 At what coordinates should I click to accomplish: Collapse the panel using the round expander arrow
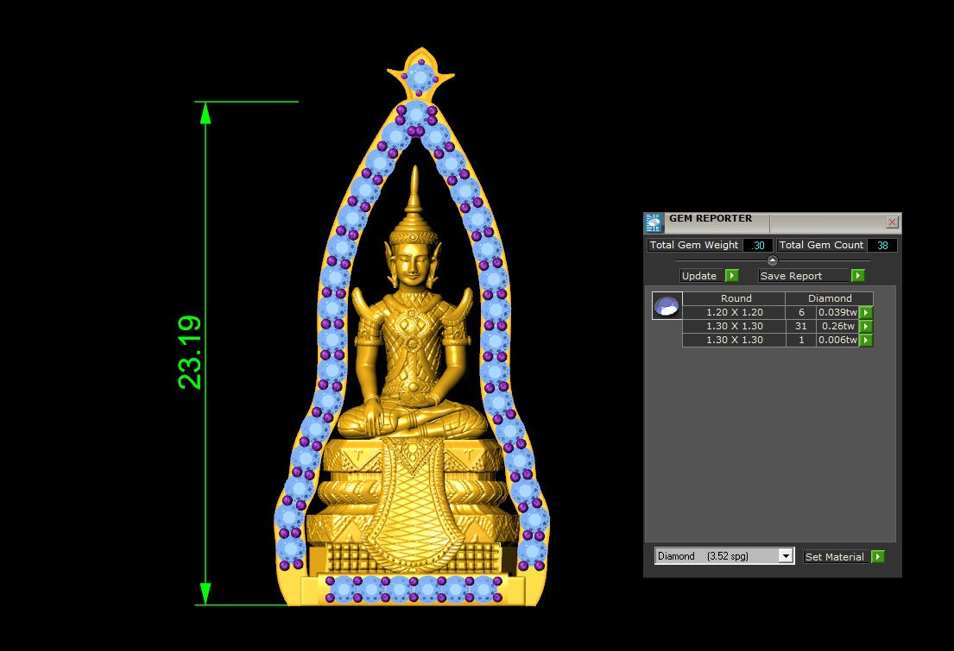(772, 260)
